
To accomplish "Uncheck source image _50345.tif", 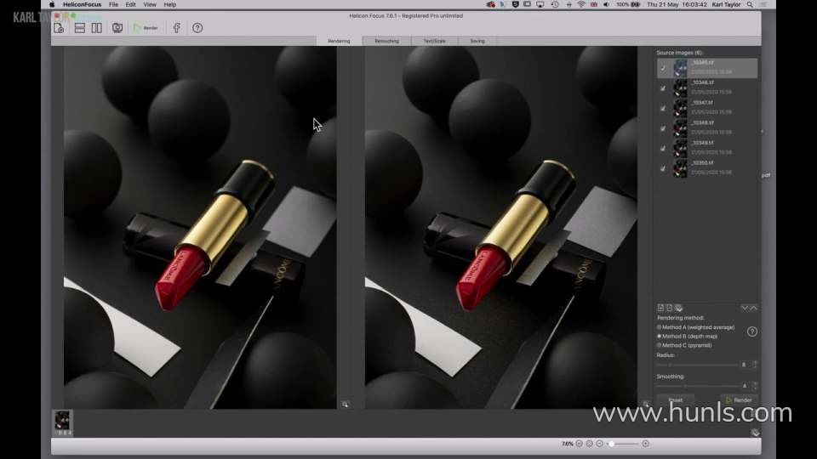I will [663, 68].
